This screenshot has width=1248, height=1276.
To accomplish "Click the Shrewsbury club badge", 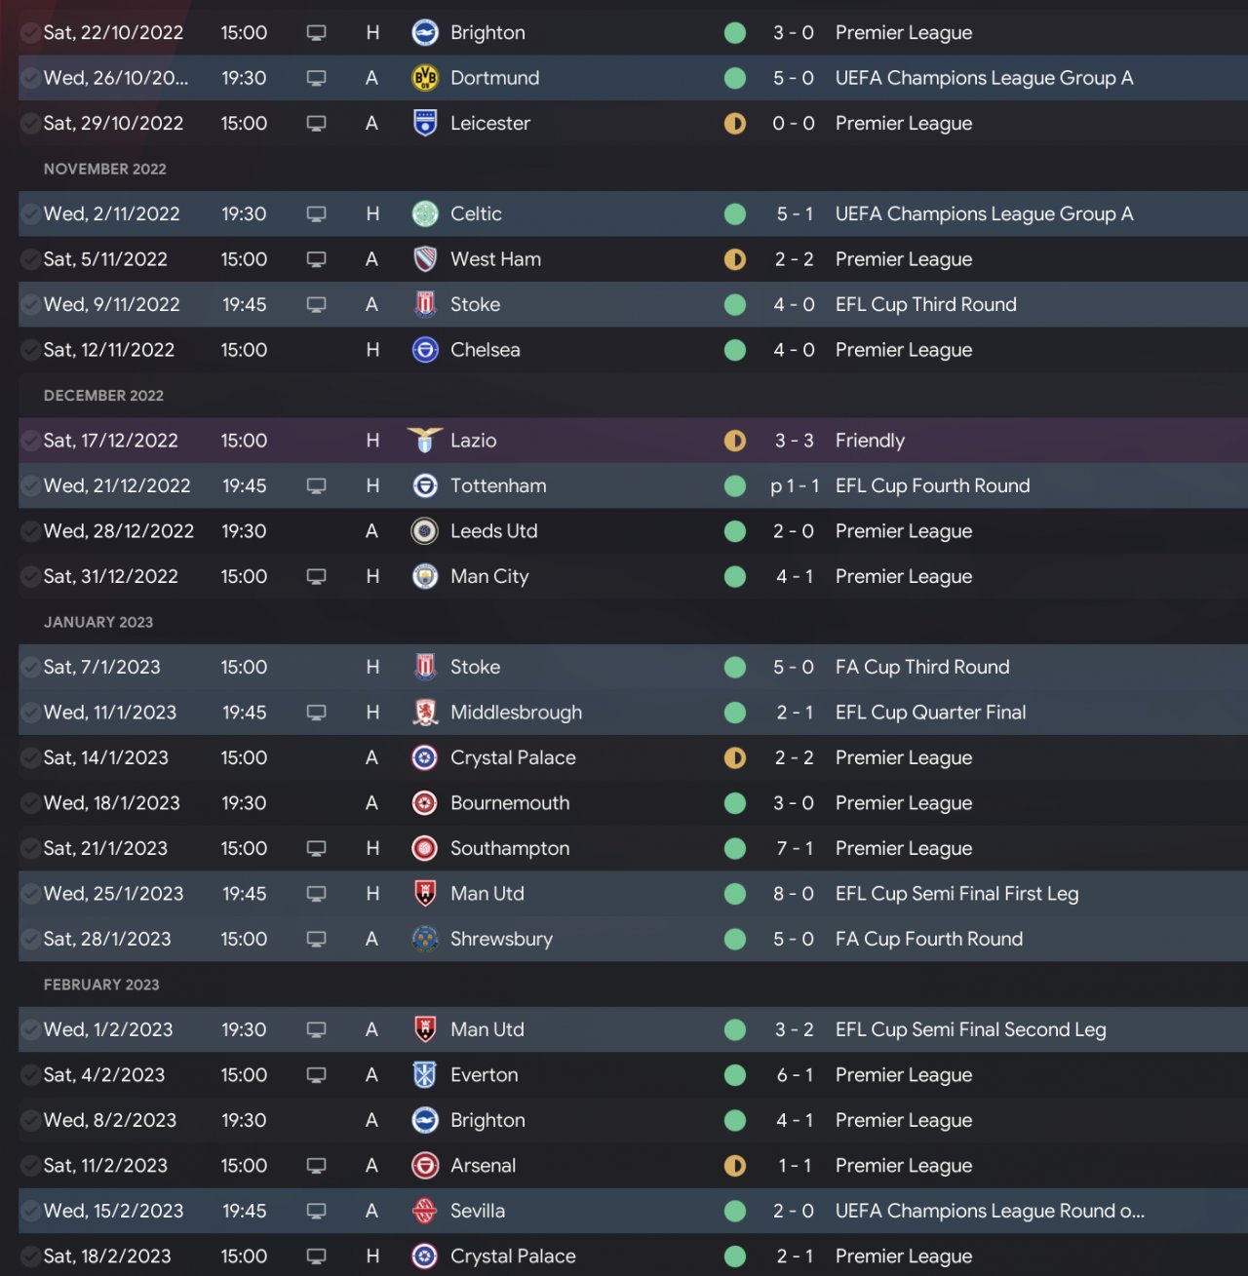I will 425,939.
